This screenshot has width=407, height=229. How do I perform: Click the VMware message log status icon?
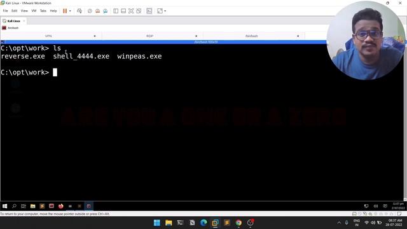pos(399,214)
